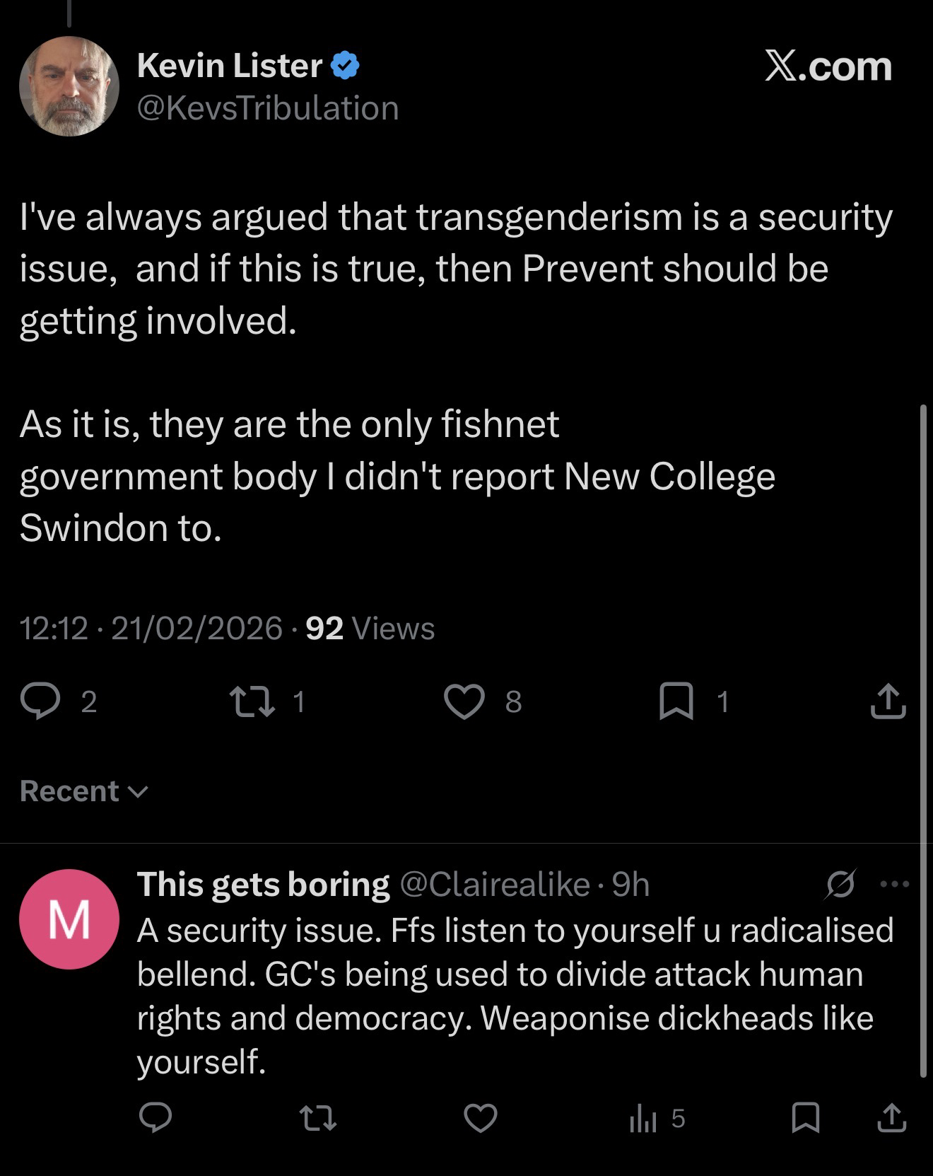Share the main post
This screenshot has width=933, height=1176.
pos(888,701)
